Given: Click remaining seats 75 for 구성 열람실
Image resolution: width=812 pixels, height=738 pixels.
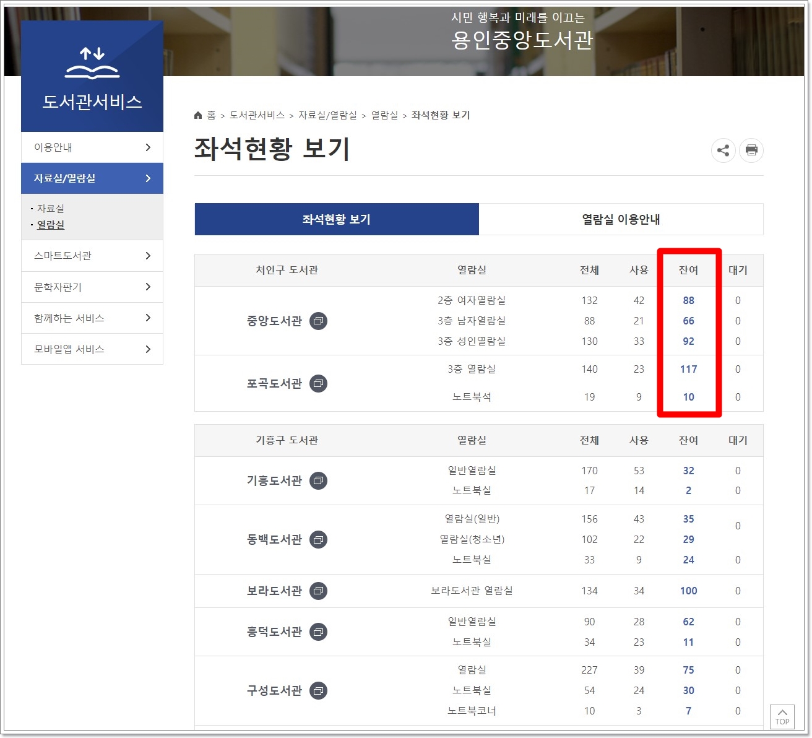Looking at the screenshot, I should [x=688, y=670].
